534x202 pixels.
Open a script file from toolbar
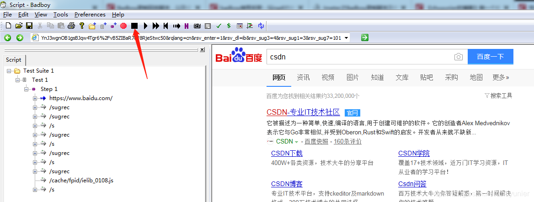(19, 26)
